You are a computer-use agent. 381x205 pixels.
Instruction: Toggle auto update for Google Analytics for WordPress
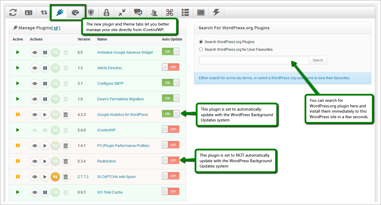click(171, 114)
